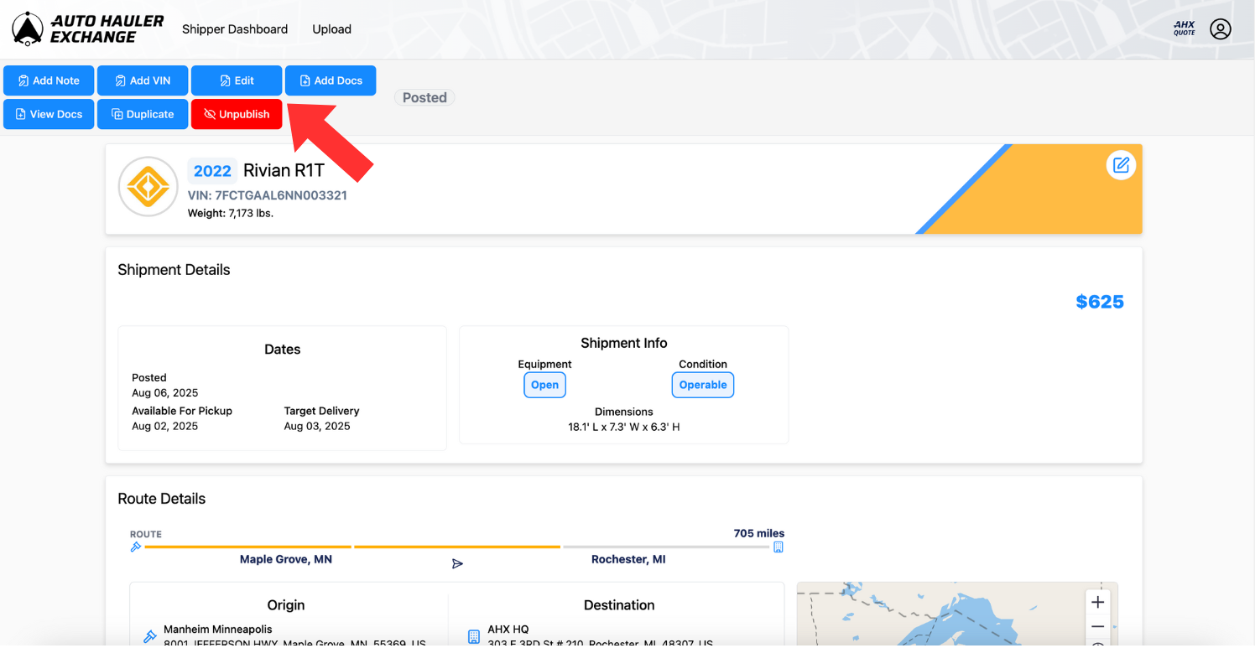
Task: Click the $625 price
Action: [1100, 302]
